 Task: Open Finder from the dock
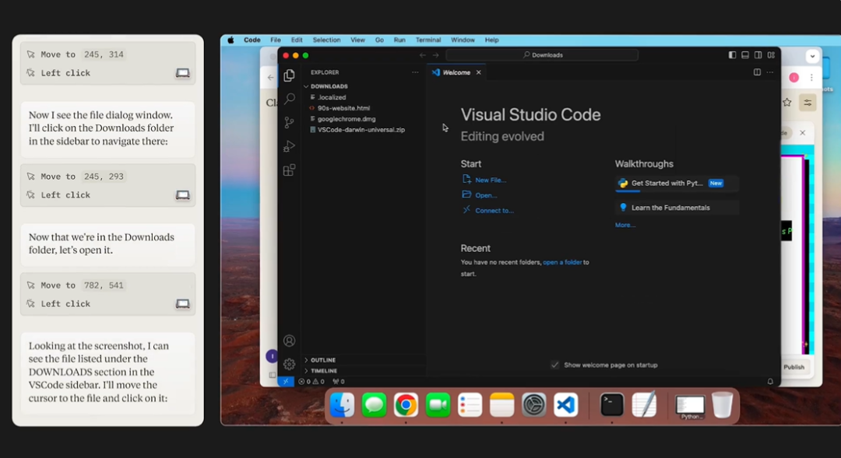[x=342, y=405]
